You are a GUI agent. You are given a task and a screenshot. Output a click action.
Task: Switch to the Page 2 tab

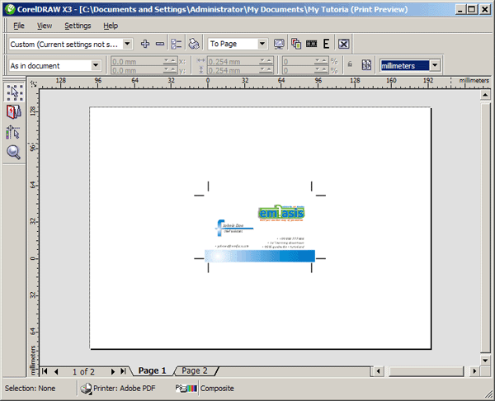pyautogui.click(x=195, y=370)
